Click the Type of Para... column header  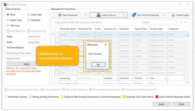point(141,29)
